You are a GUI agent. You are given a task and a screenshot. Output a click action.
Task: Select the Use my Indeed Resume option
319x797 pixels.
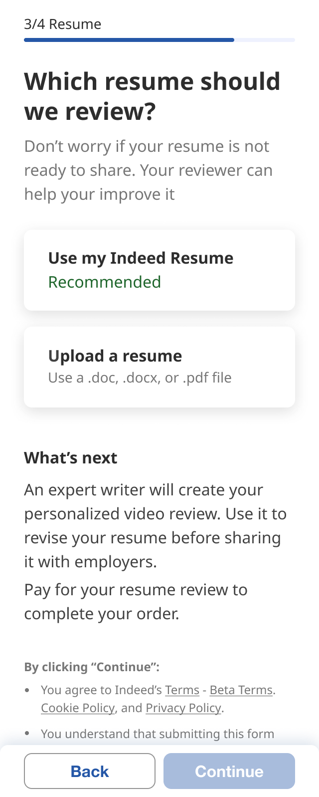(159, 270)
